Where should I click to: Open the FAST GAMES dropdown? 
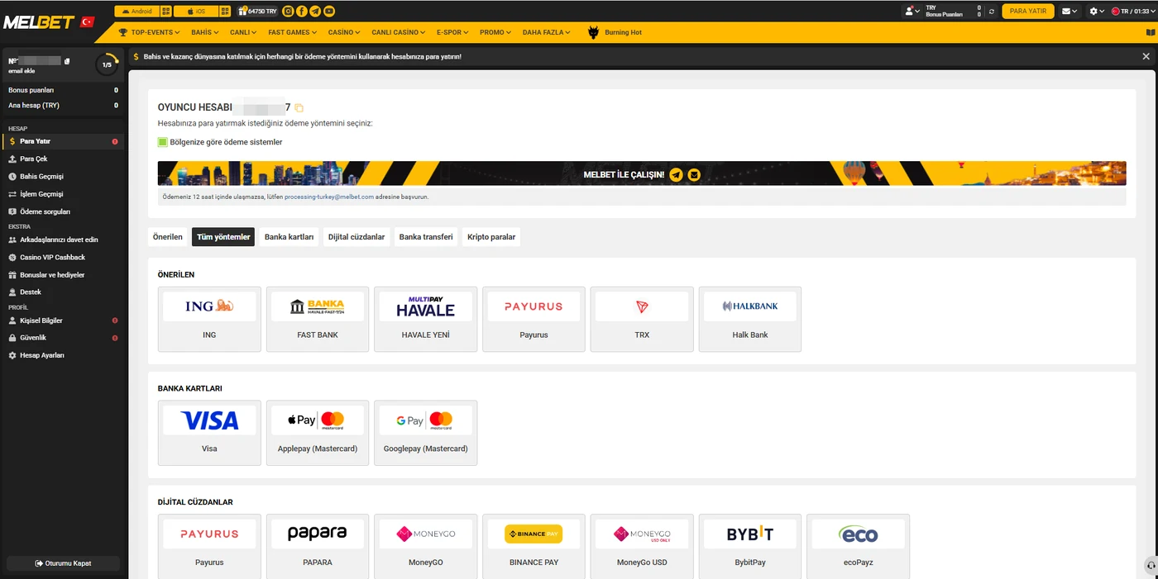point(293,32)
